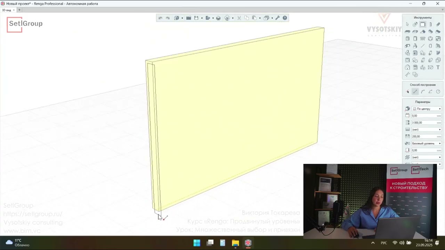Image resolution: width=445 pixels, height=250 pixels.
Task: Pick the T text tool
Action: click(x=438, y=67)
